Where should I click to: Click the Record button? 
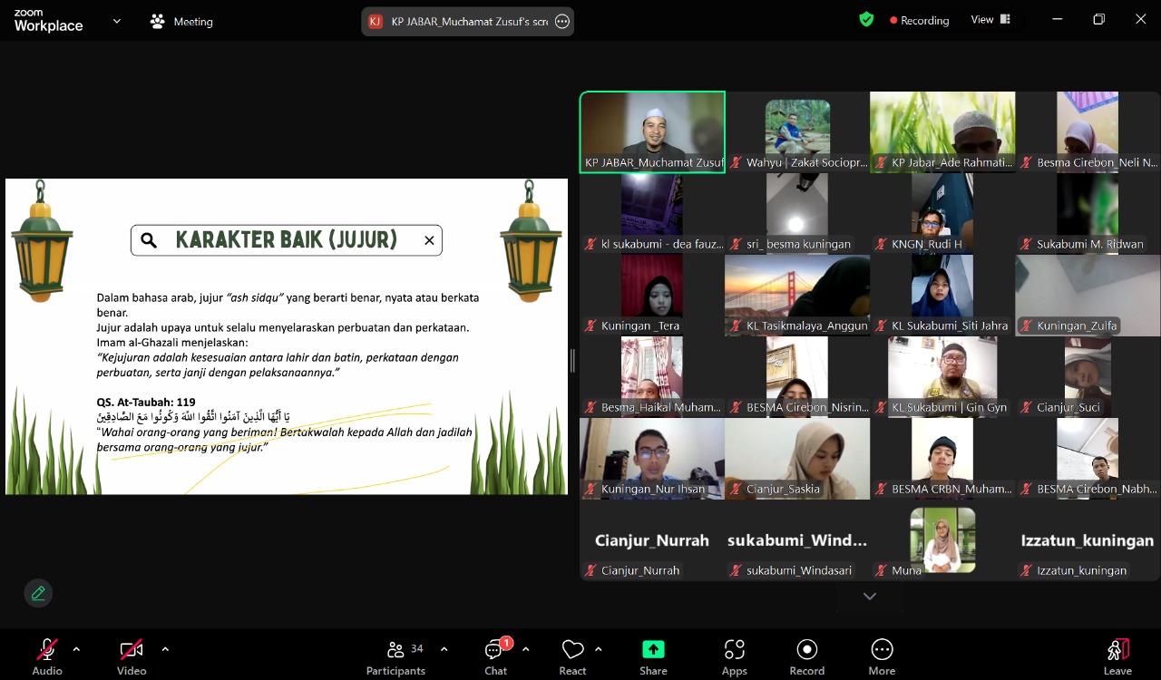(806, 656)
